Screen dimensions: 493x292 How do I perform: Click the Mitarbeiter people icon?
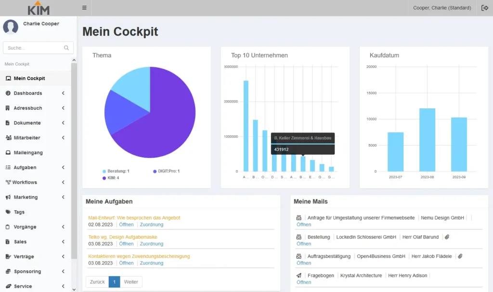[8, 137]
